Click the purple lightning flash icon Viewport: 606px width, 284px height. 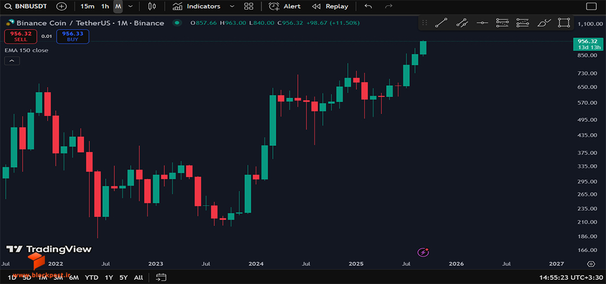tap(423, 252)
